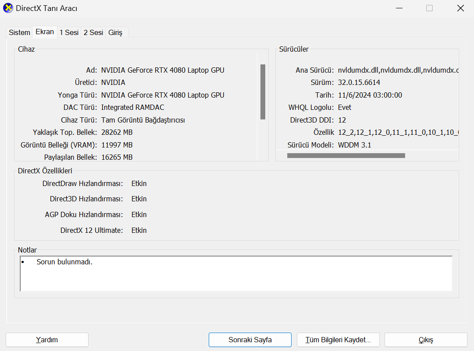Click the Yonga Türü GPU value
This screenshot has height=351, width=474.
163,95
